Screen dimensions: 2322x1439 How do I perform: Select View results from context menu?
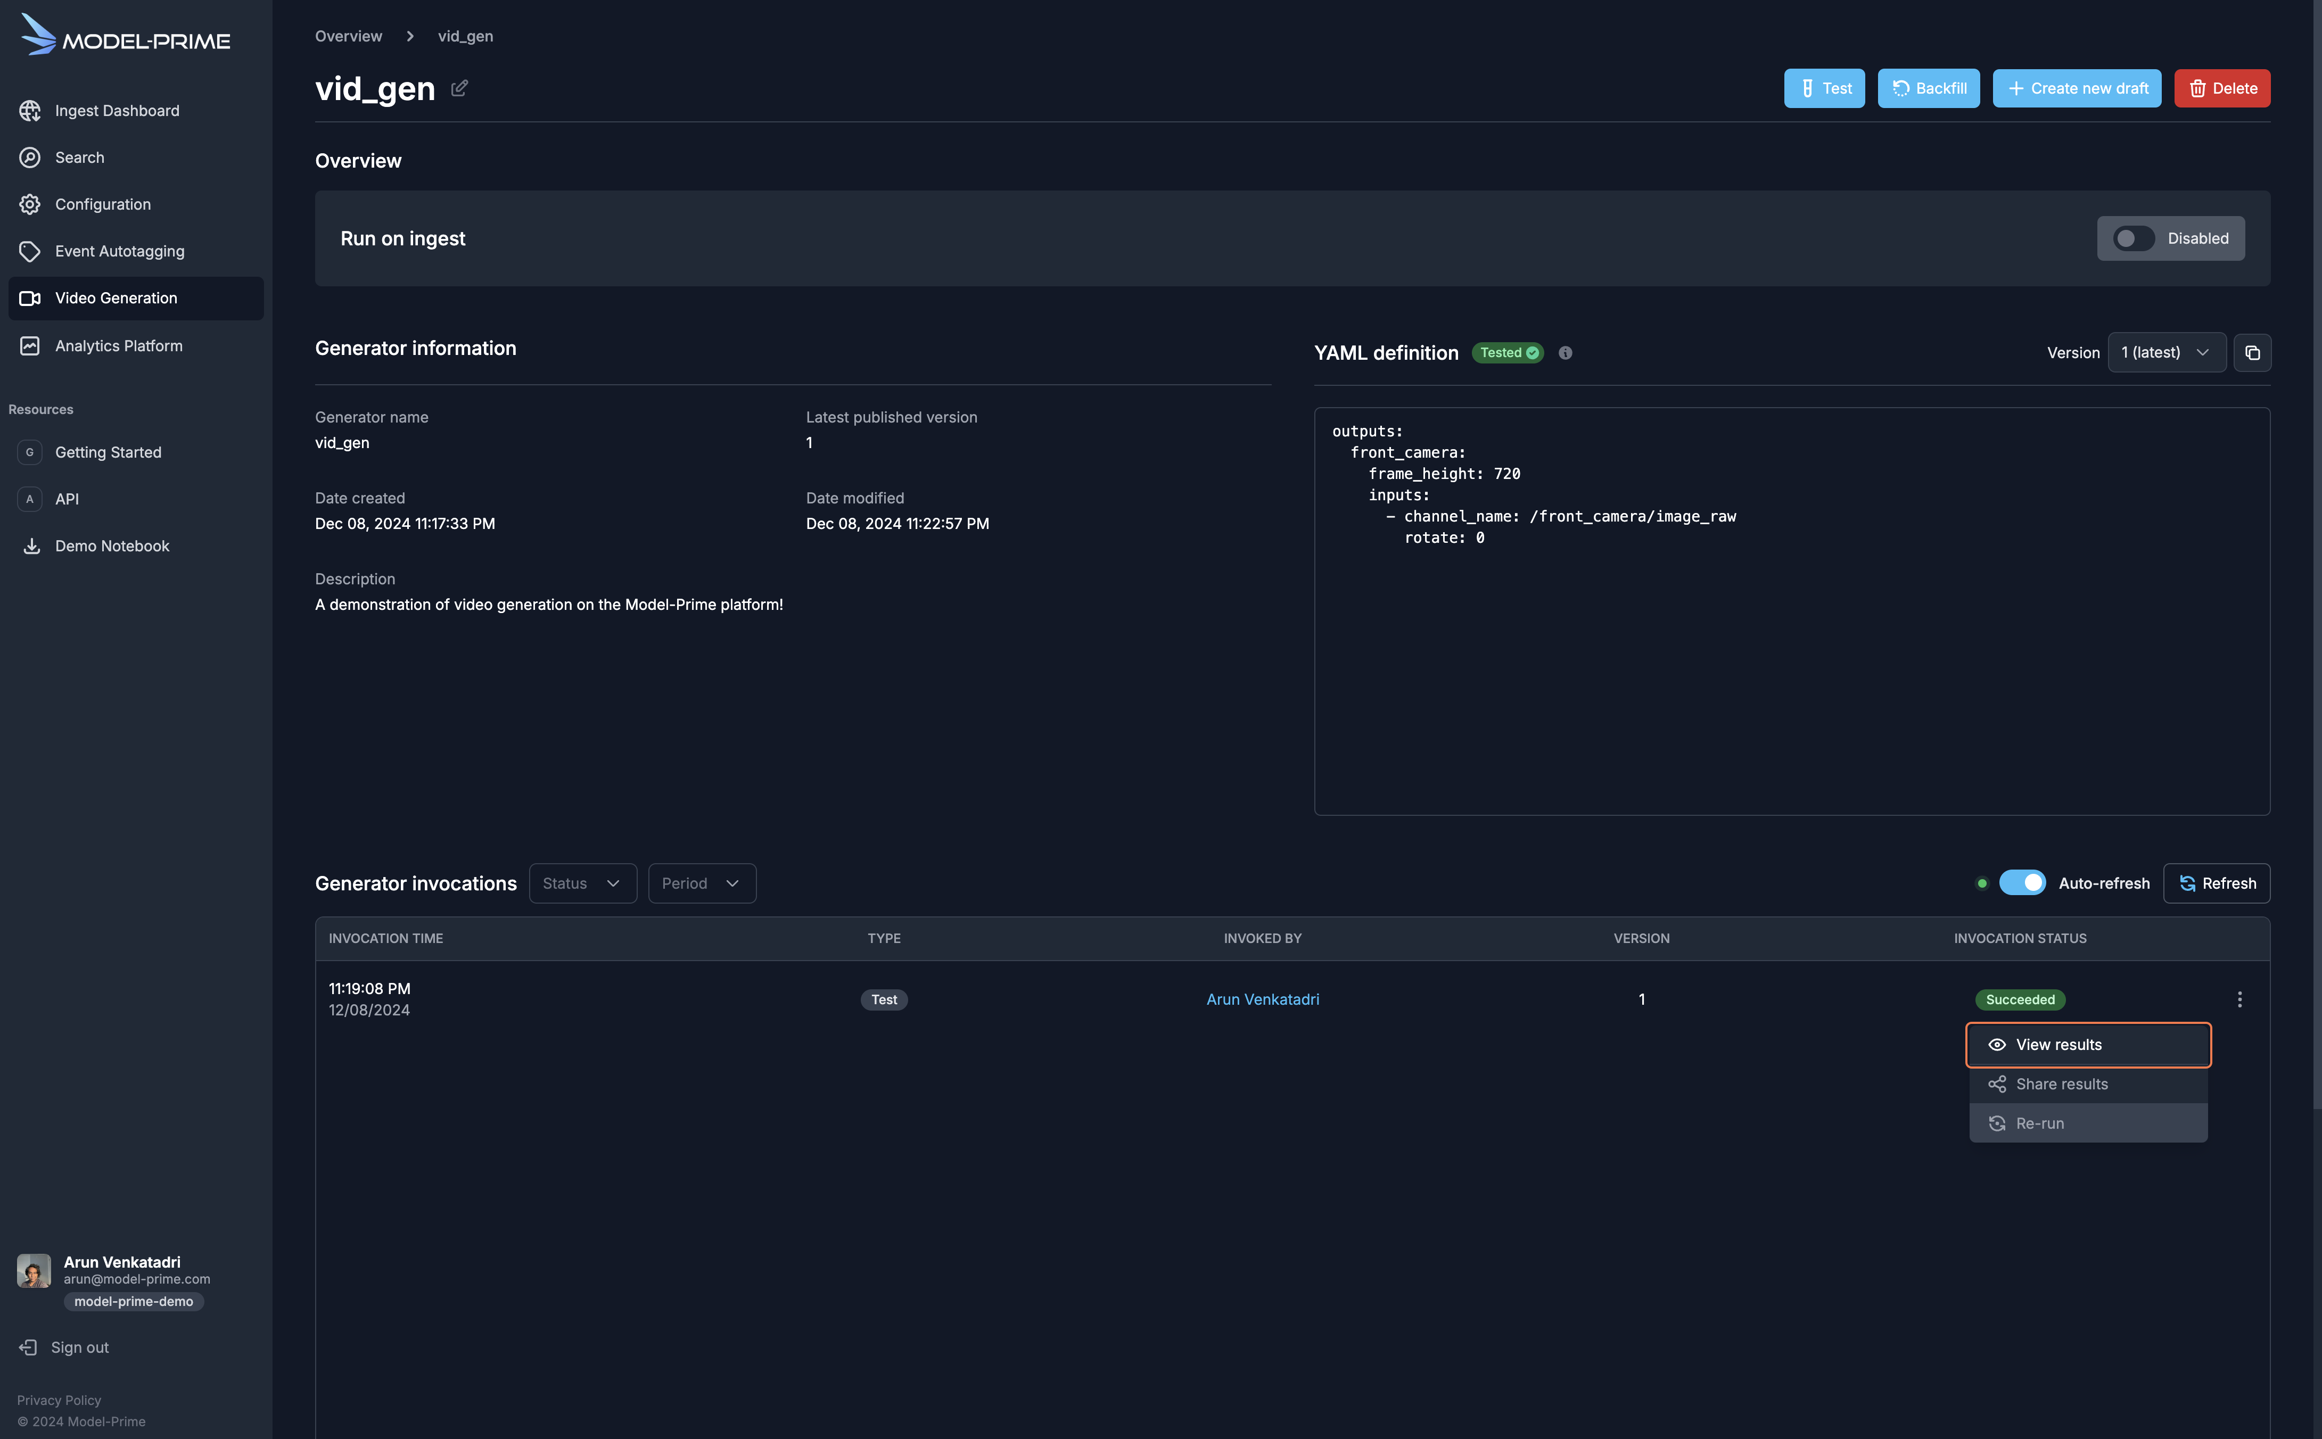(2088, 1044)
